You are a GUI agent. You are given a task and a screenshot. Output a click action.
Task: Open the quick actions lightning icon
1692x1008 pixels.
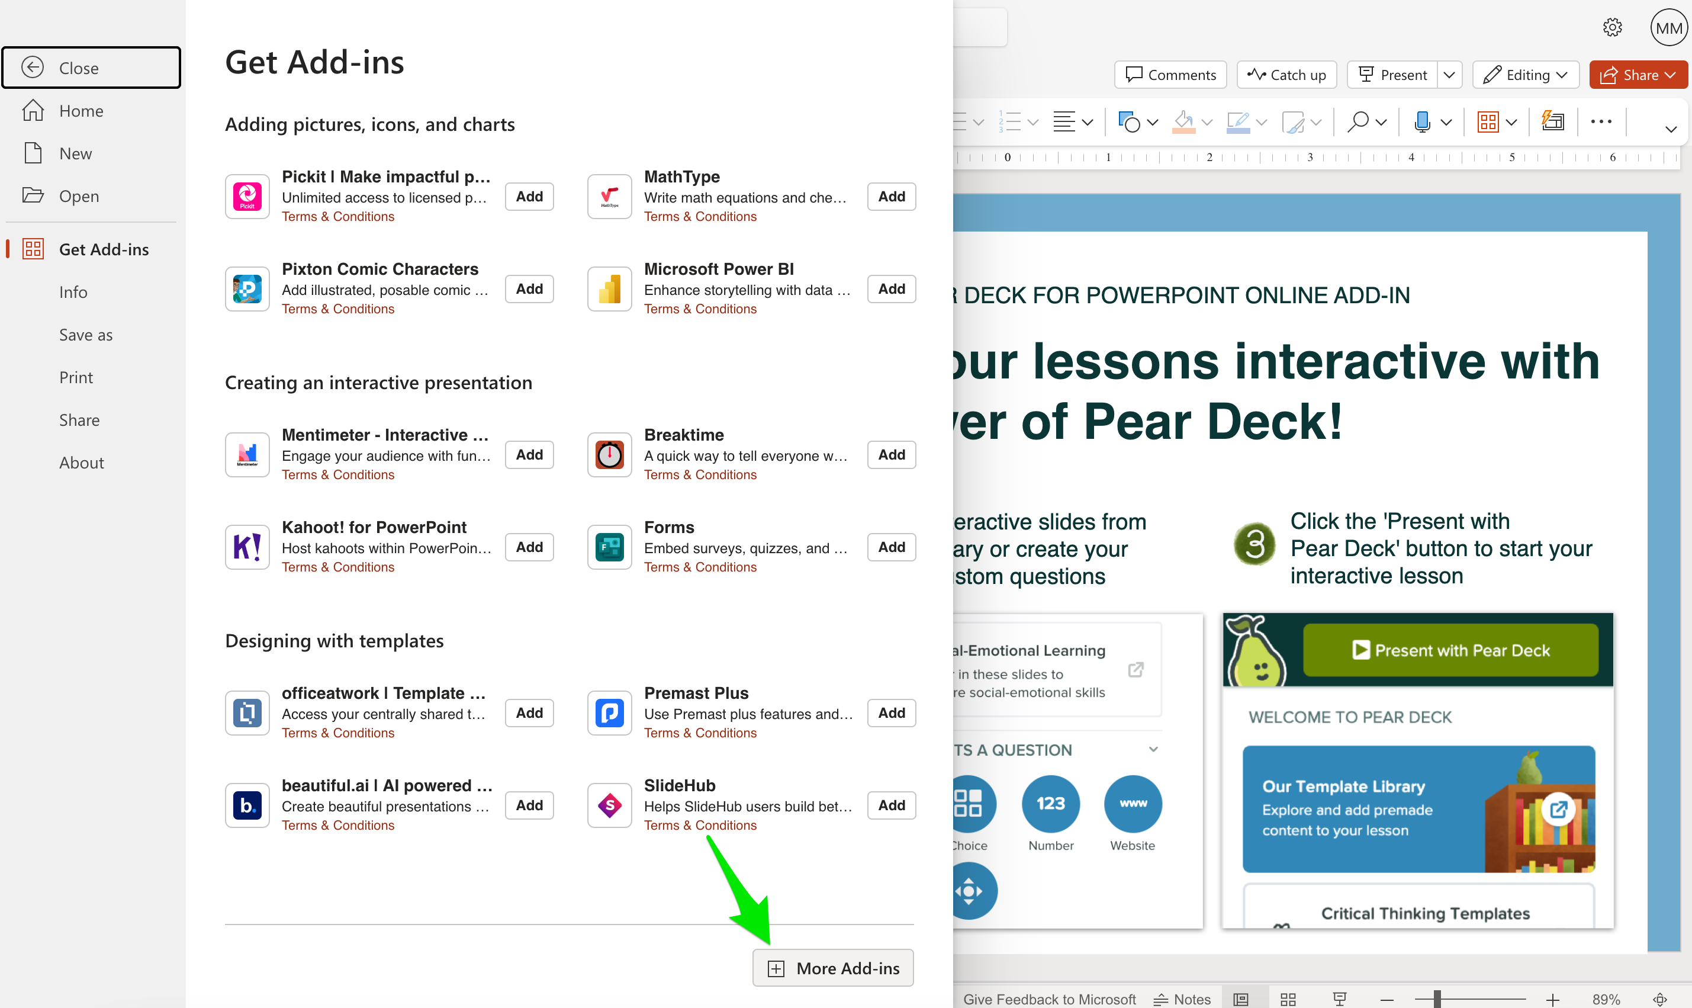(1553, 121)
